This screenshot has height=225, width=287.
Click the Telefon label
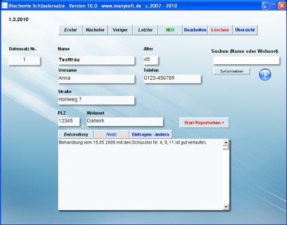[151, 70]
